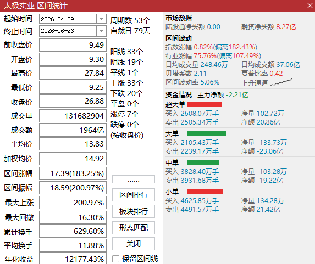Click 大单 卖出 2239.17万手

click(x=192, y=151)
